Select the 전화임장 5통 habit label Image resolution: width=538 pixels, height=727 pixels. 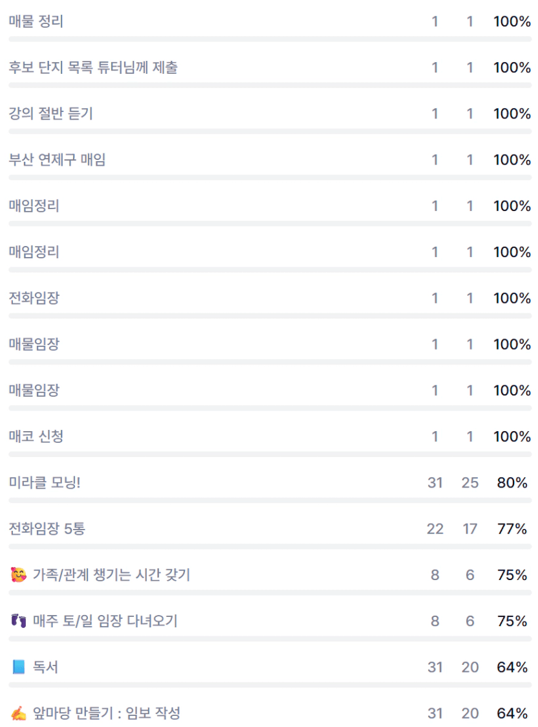(47, 529)
